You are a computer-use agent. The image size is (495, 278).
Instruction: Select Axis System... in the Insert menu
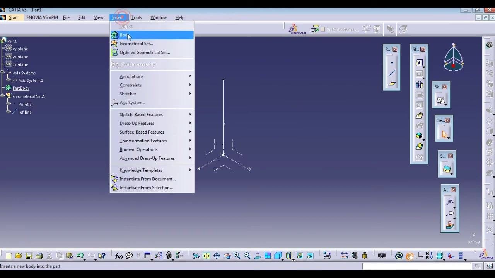pyautogui.click(x=152, y=103)
